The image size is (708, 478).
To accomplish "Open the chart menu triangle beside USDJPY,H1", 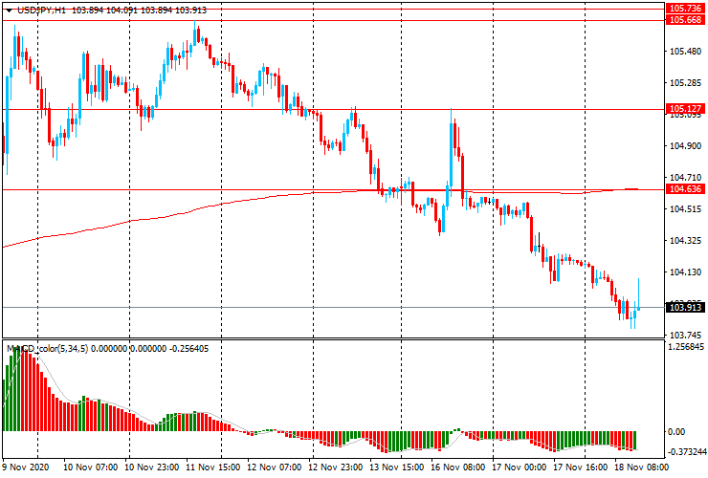I will click(9, 11).
